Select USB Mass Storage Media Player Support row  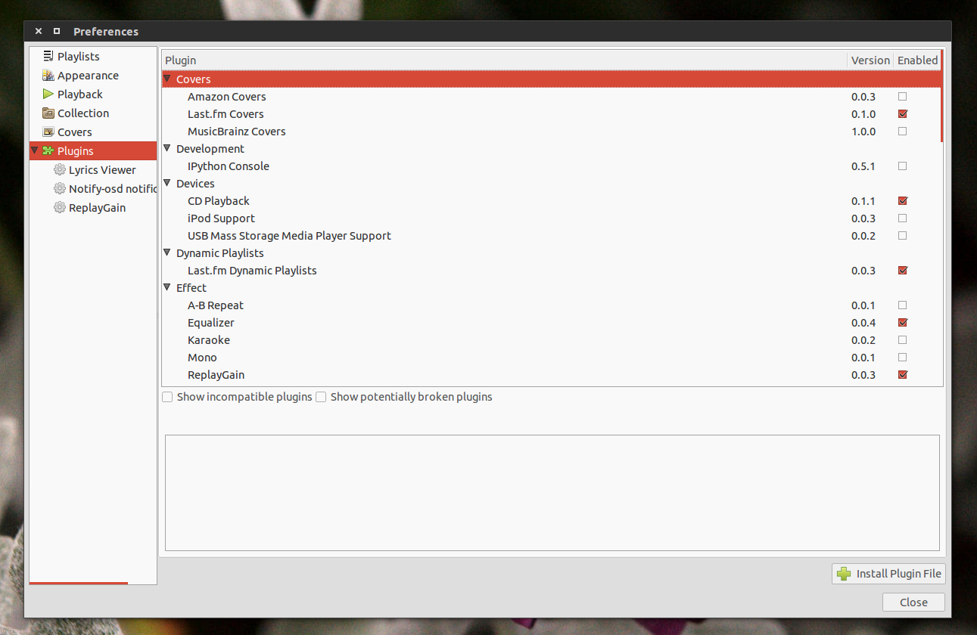point(551,236)
